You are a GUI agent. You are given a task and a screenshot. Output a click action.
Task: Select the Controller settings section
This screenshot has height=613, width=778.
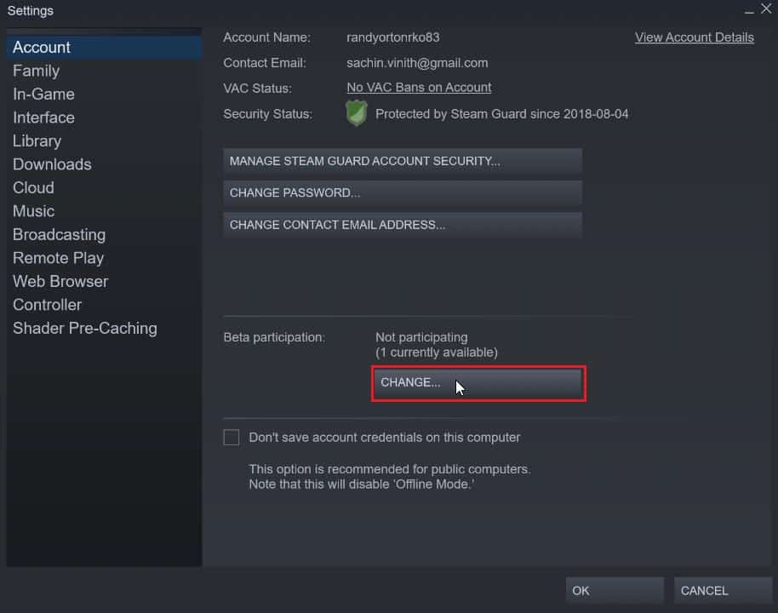tap(47, 305)
